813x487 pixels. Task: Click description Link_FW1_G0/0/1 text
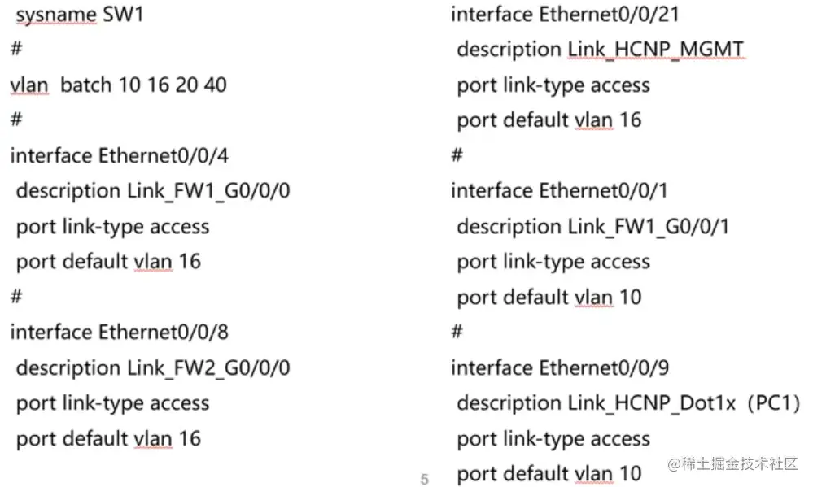tap(592, 226)
